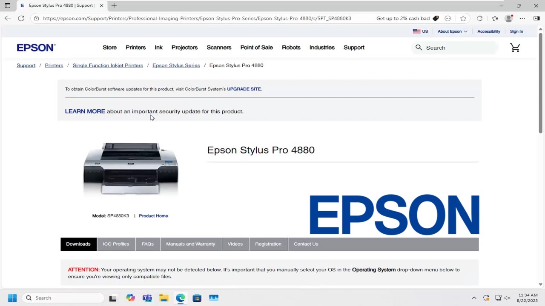Open the Projectors menu

184,48
